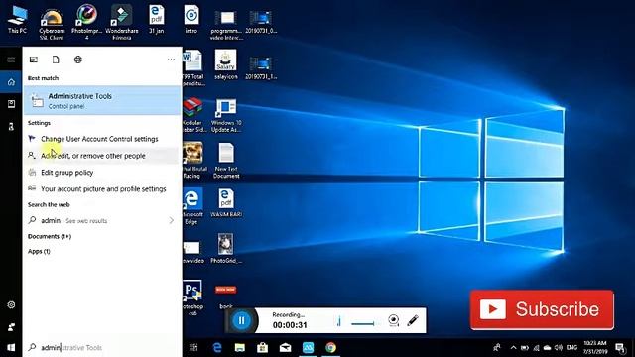Launch Microsoft Edge from the taskbar
This screenshot has height=357, width=635.
click(217, 347)
